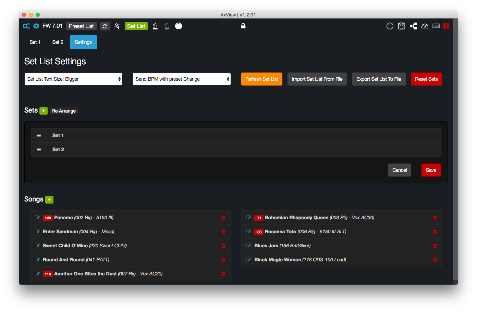Open Set List Text Size dropdown
This screenshot has width=477, height=312.
pyautogui.click(x=73, y=79)
